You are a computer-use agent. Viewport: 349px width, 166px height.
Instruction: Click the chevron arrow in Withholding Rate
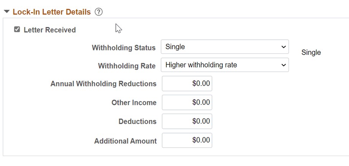[283, 65]
